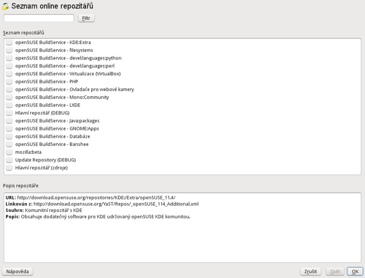Toggle the devel:languages:perl repository checkbox
Image resolution: width=365 pixels, height=278 pixels.
[9, 66]
